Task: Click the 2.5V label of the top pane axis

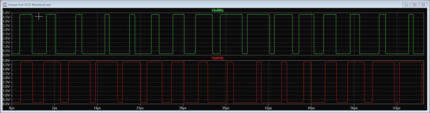Action: 6,34
